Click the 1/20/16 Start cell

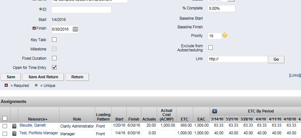pyautogui.click(x=119, y=125)
